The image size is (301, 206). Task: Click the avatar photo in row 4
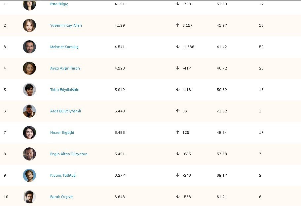(29, 68)
